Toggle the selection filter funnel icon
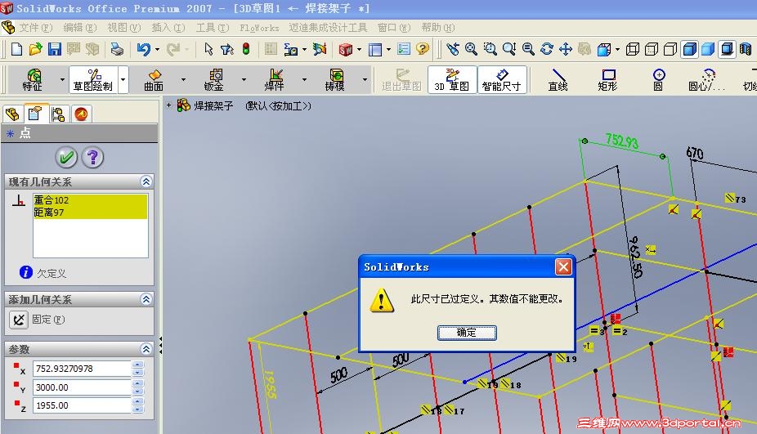The image size is (757, 434). [x=227, y=49]
